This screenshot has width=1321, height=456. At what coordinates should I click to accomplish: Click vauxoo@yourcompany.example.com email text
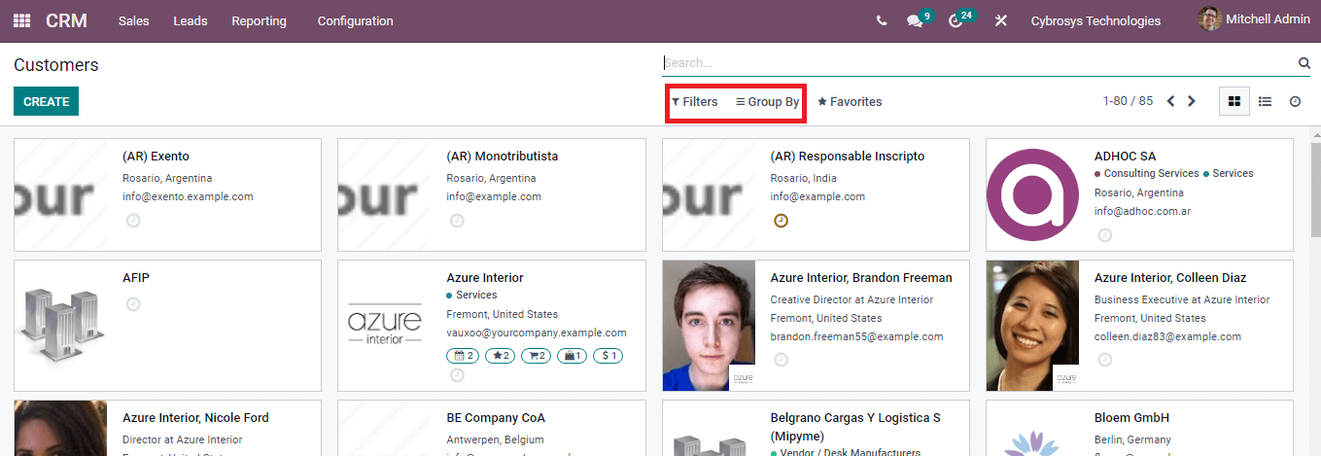click(x=537, y=333)
